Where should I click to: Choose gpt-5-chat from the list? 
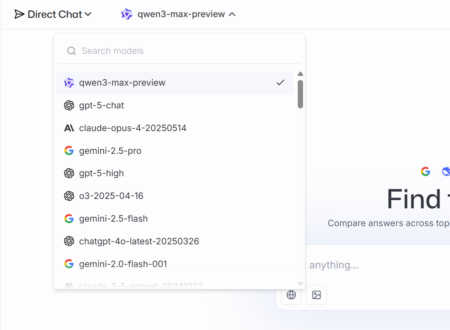pos(175,105)
